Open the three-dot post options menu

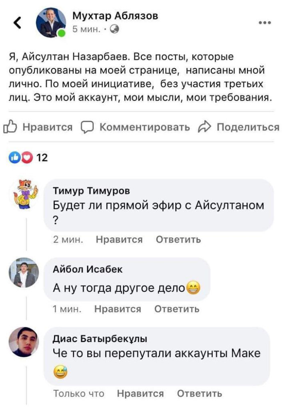click(x=265, y=23)
